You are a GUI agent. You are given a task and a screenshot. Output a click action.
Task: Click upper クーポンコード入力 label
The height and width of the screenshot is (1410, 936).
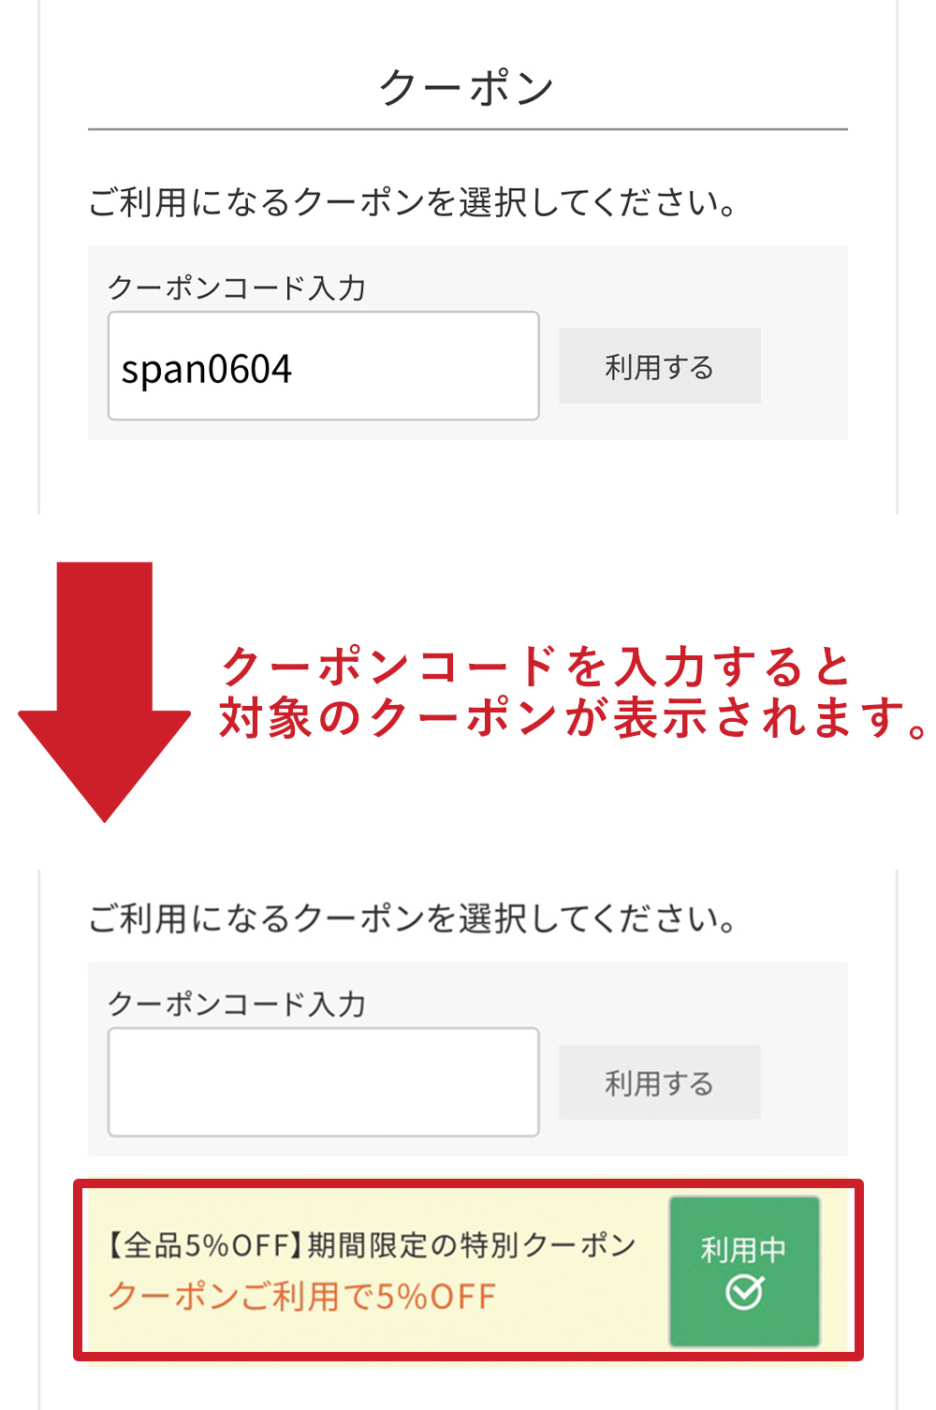(237, 287)
